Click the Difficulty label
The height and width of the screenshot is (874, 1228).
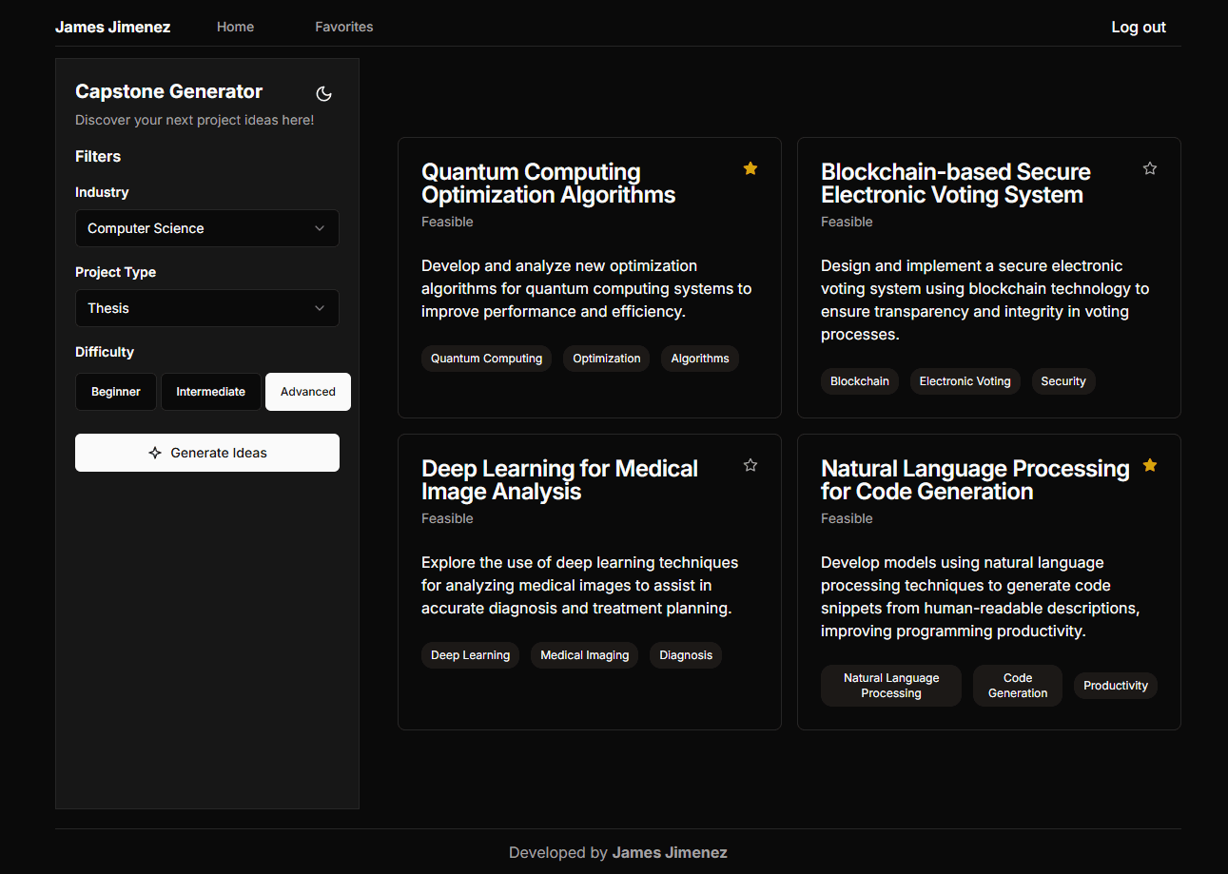105,352
